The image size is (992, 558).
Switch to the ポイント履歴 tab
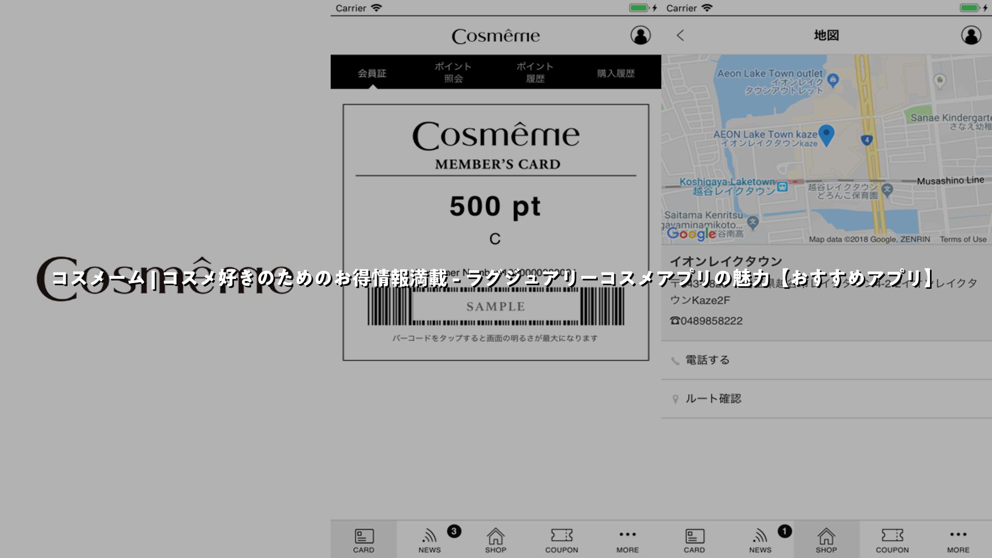tap(535, 72)
